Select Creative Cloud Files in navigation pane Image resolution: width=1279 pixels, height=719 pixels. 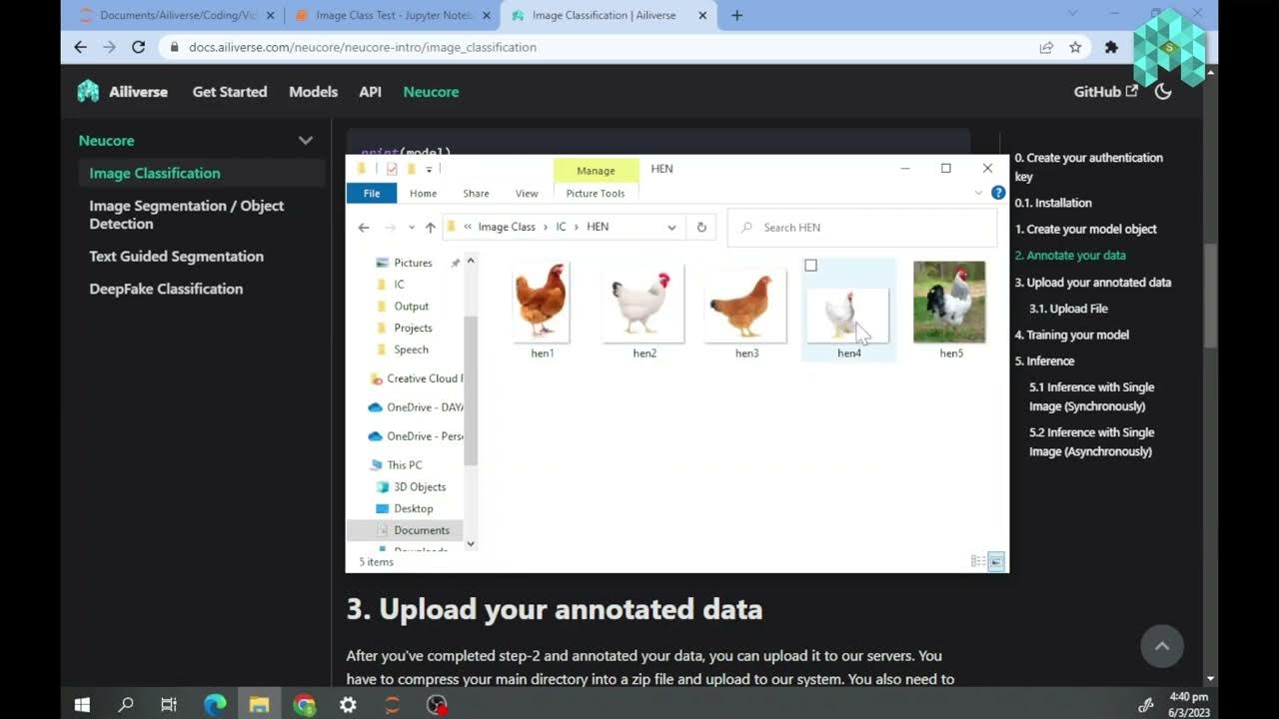click(415, 379)
